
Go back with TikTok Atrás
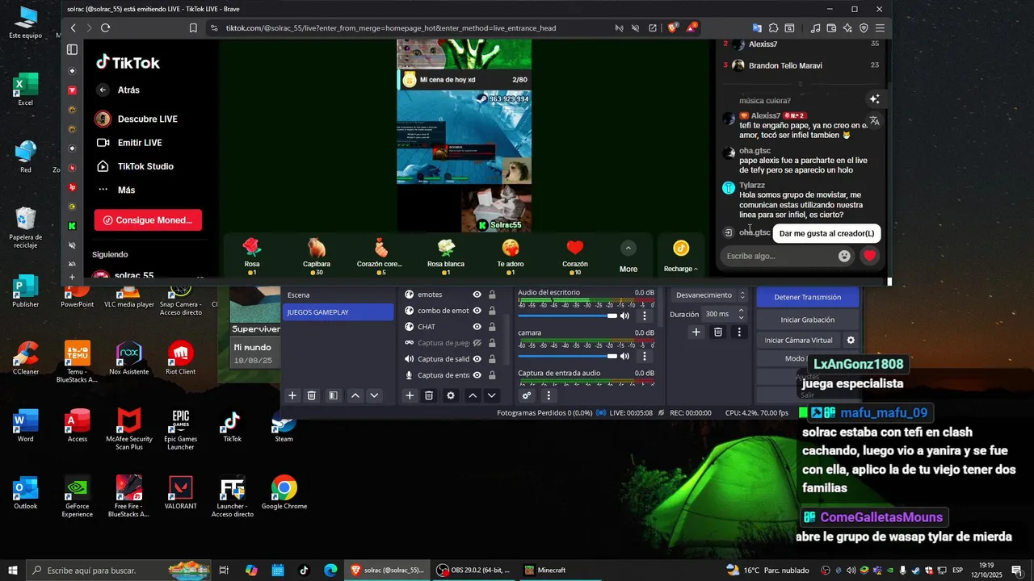tap(118, 90)
